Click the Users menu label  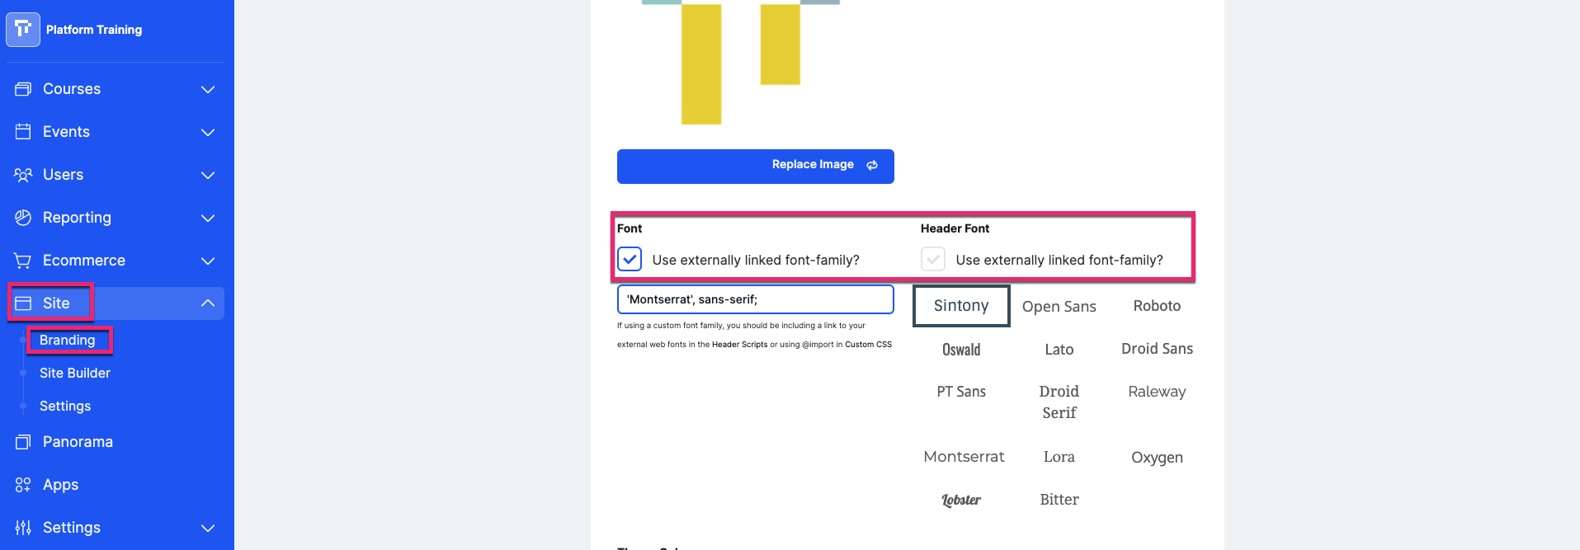[64, 175]
